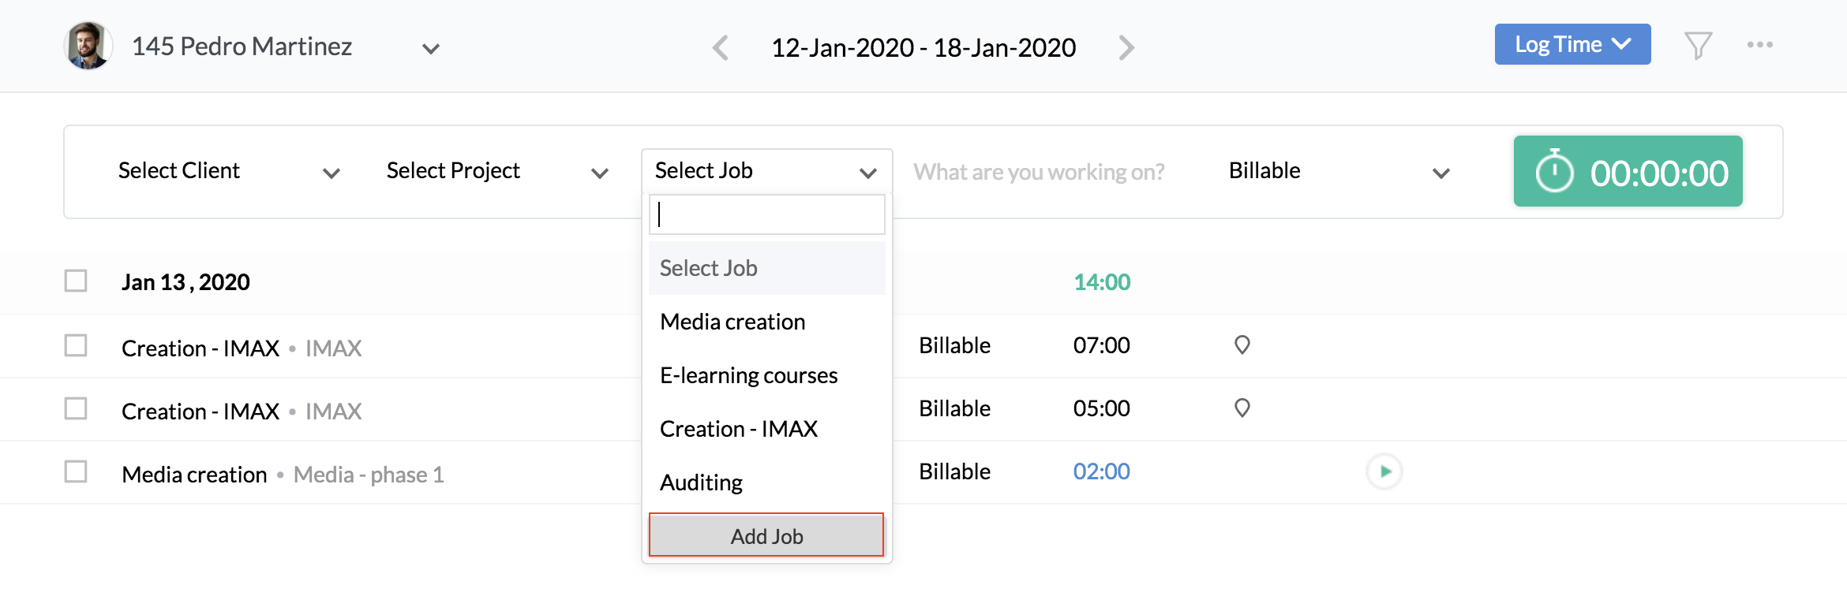Go to previous week arrow

[x=720, y=48]
